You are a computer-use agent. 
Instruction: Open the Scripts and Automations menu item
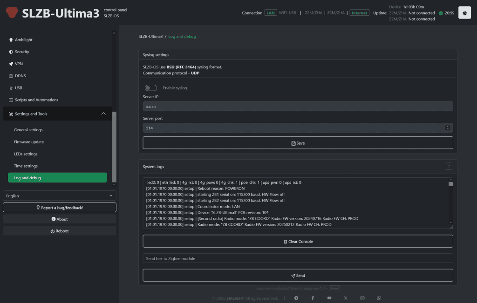(36, 100)
